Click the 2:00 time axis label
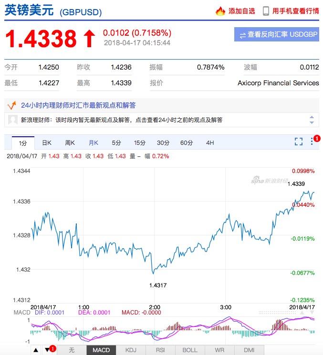The image size is (323, 355). pyautogui.click(x=155, y=307)
